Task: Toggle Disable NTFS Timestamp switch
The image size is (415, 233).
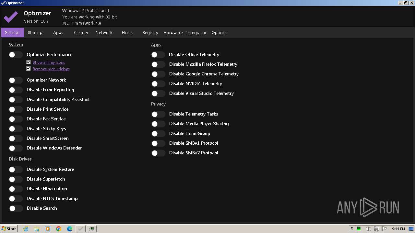Action: 16,199
